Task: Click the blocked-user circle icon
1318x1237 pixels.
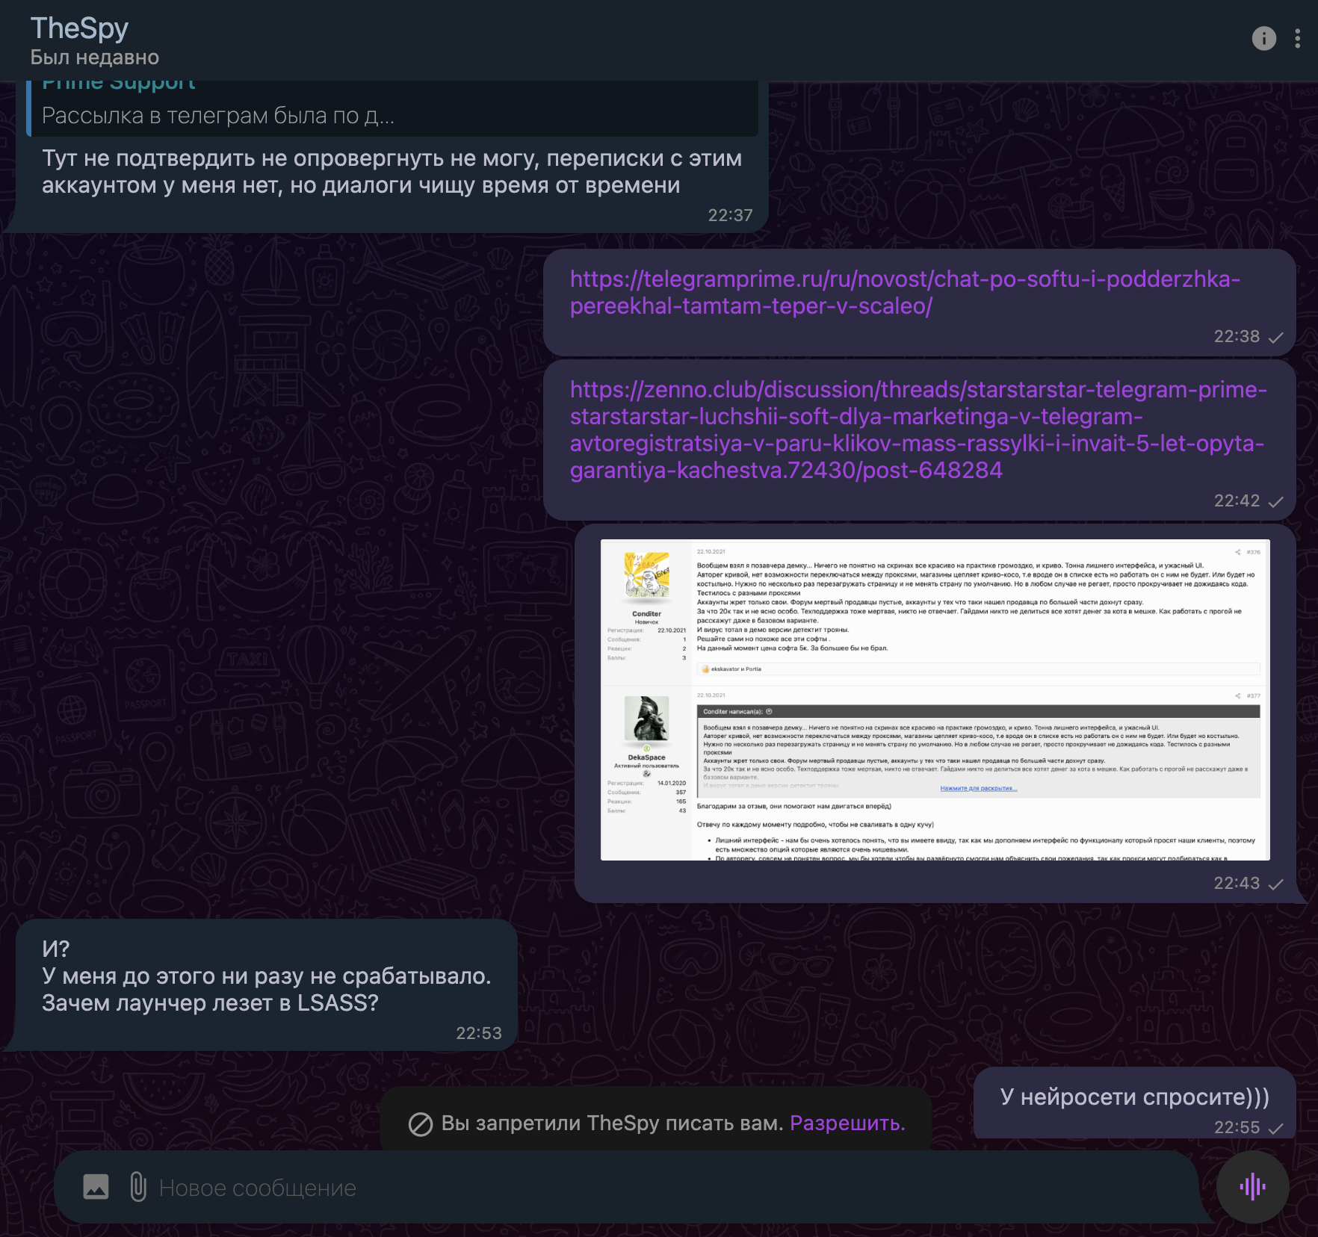Action: 421,1123
